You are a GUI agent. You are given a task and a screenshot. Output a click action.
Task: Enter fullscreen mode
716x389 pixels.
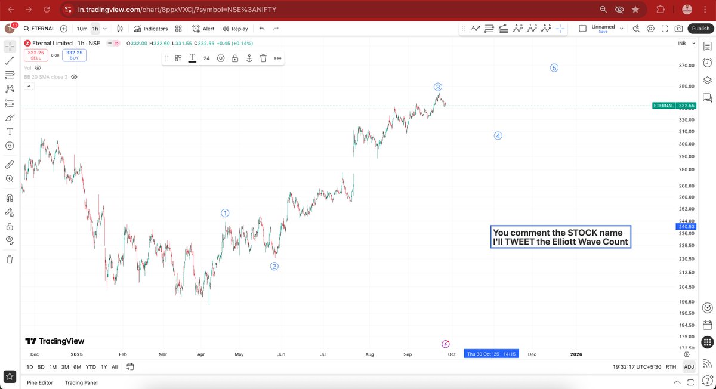pyautogui.click(x=665, y=29)
